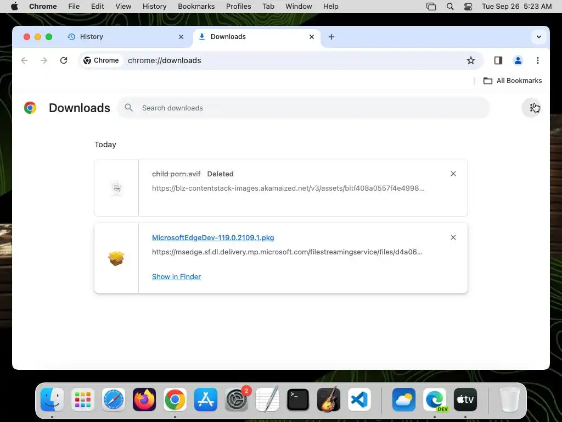Click the Chrome logo beside Downloads title
Screen dimensions: 562x422
pos(30,108)
